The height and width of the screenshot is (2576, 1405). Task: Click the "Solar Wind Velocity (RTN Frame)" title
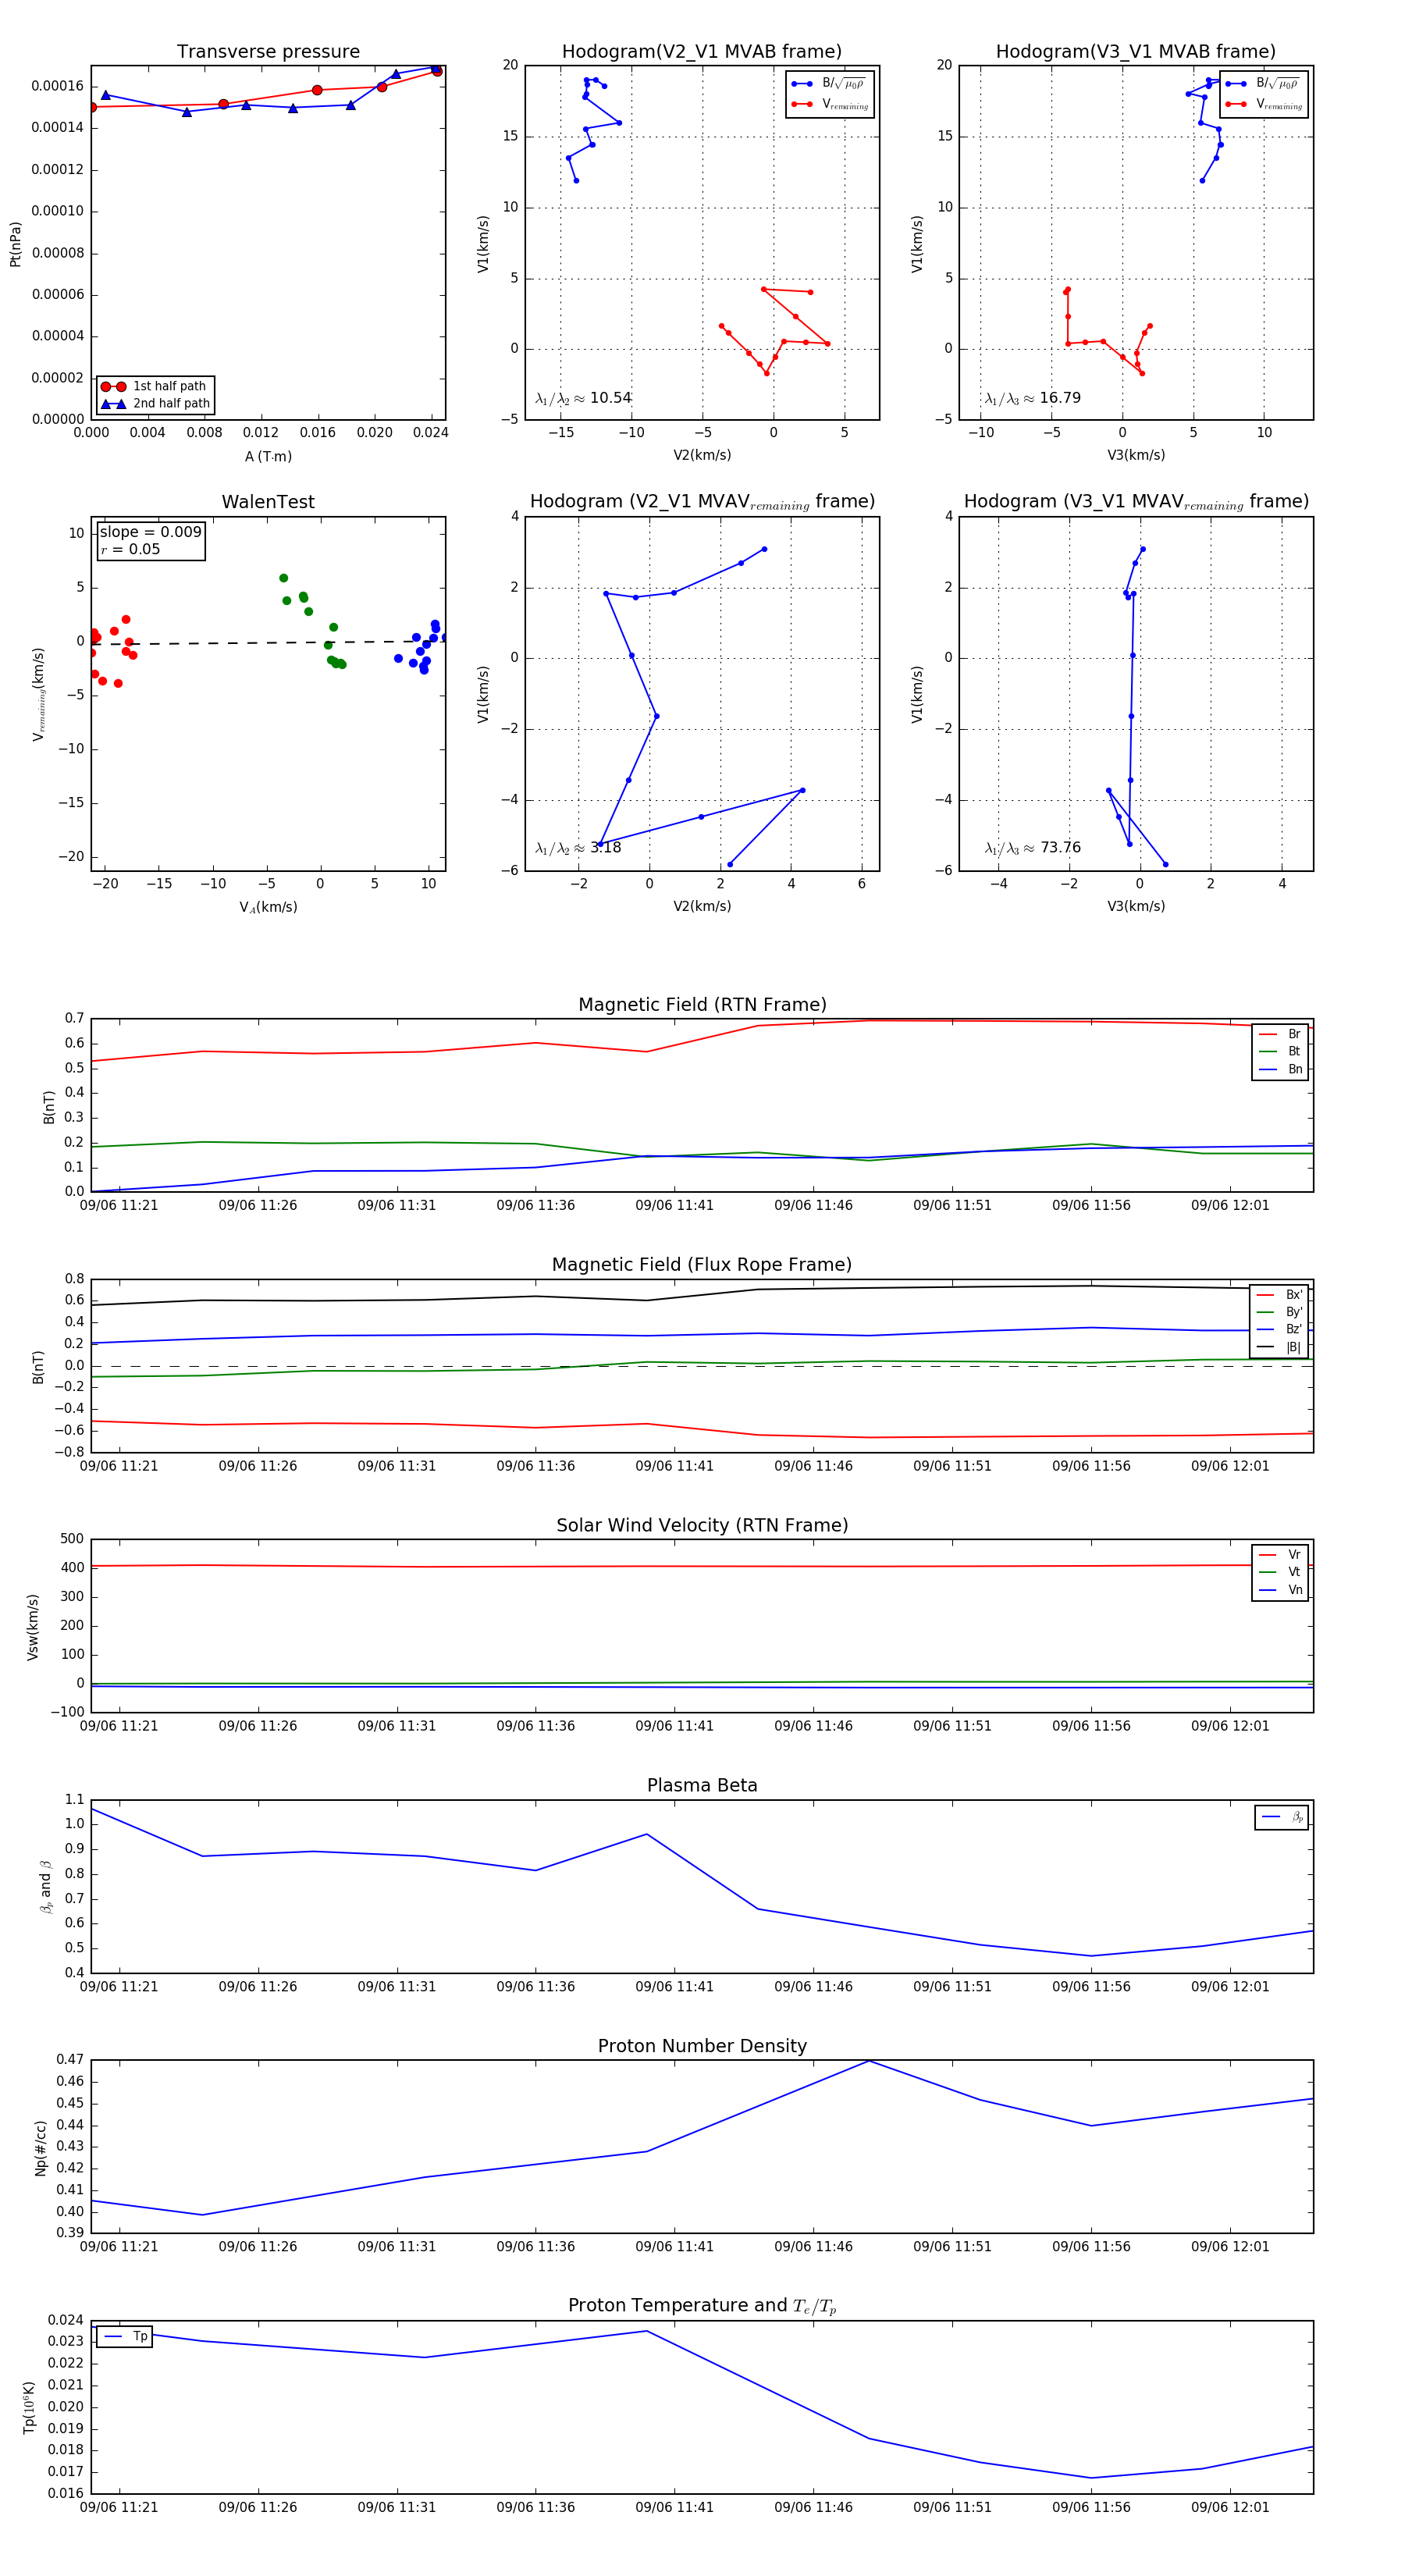pos(702,1525)
